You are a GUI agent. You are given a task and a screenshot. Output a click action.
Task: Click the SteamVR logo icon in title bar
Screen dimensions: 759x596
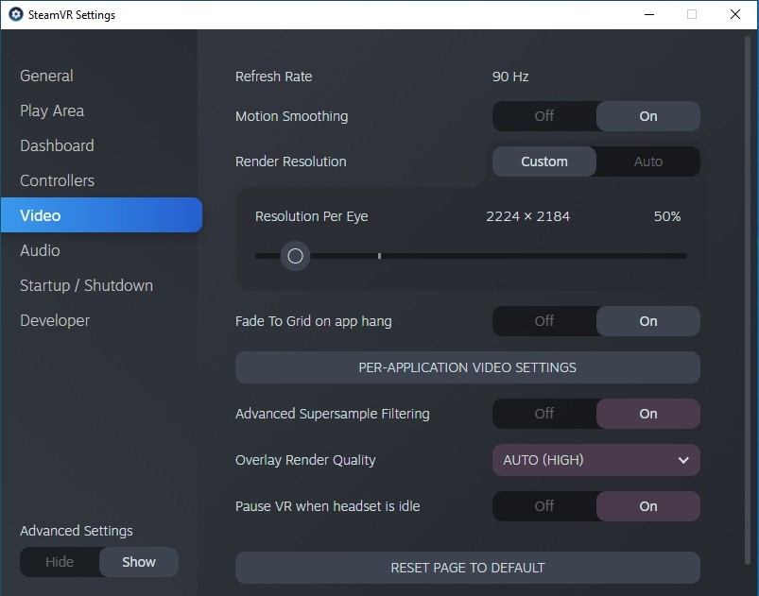16,14
